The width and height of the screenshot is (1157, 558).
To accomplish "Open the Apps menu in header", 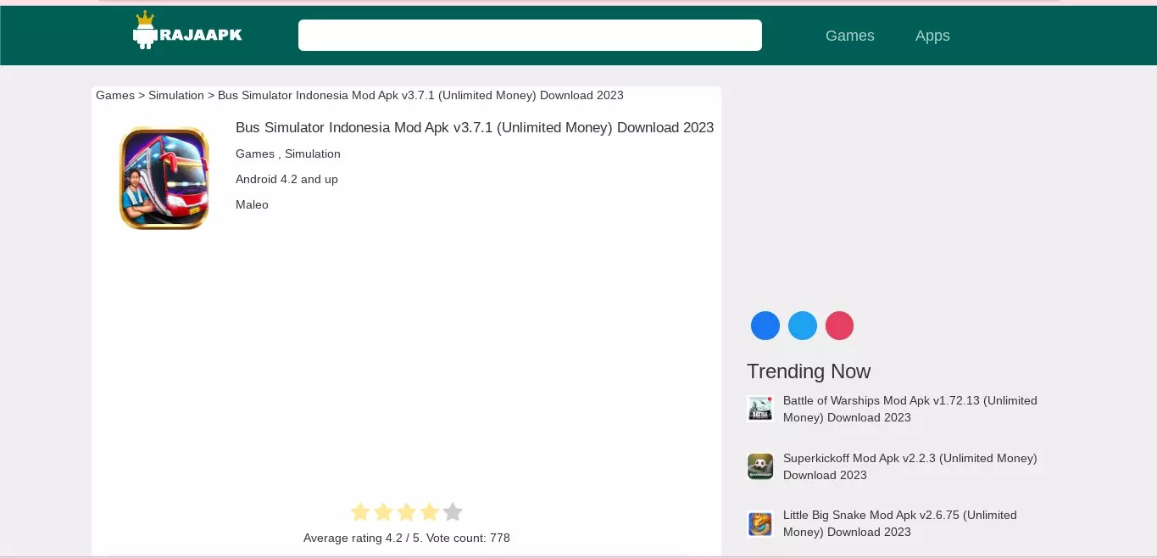I will (932, 36).
